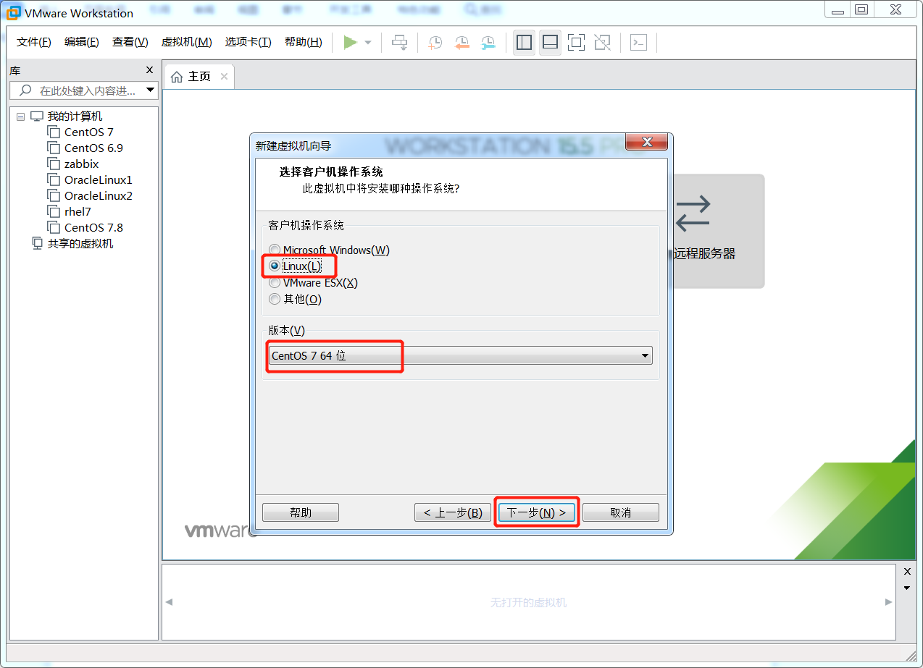Open the 版本 CentOS 7 64 位 dropdown

[460, 355]
